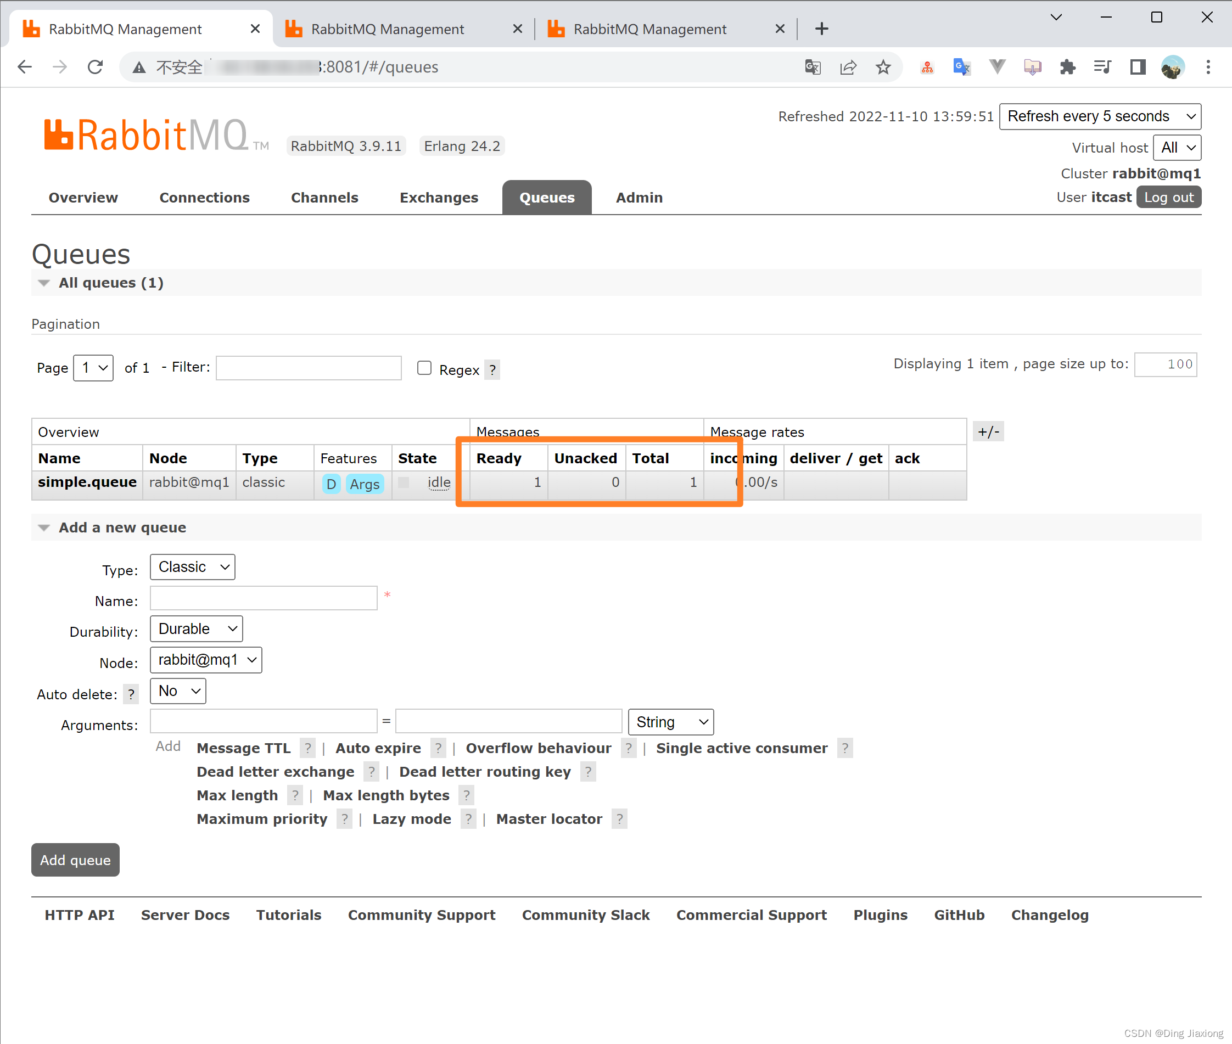
Task: Open a new browser tab
Action: 822,29
